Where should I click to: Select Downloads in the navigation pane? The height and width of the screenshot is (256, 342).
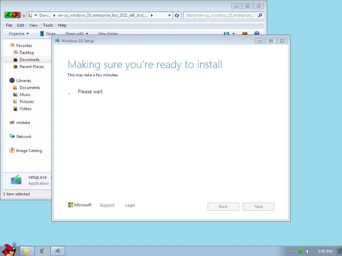click(29, 59)
